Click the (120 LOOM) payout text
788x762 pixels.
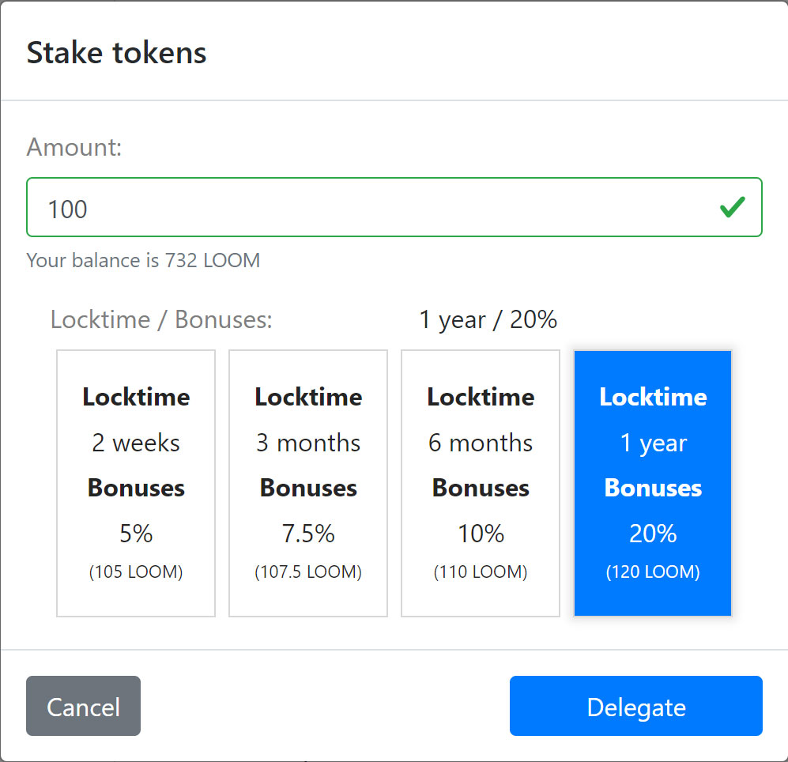[653, 572]
